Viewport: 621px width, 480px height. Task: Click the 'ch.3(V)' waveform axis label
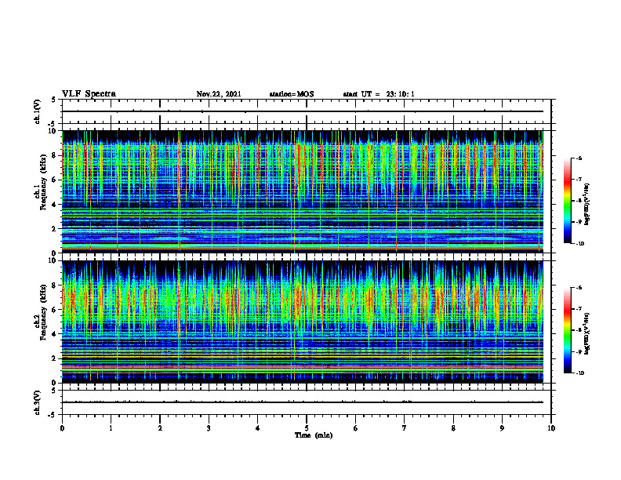coord(37,402)
